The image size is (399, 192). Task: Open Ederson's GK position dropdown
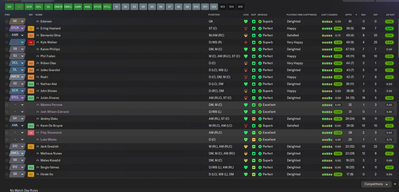(17, 21)
